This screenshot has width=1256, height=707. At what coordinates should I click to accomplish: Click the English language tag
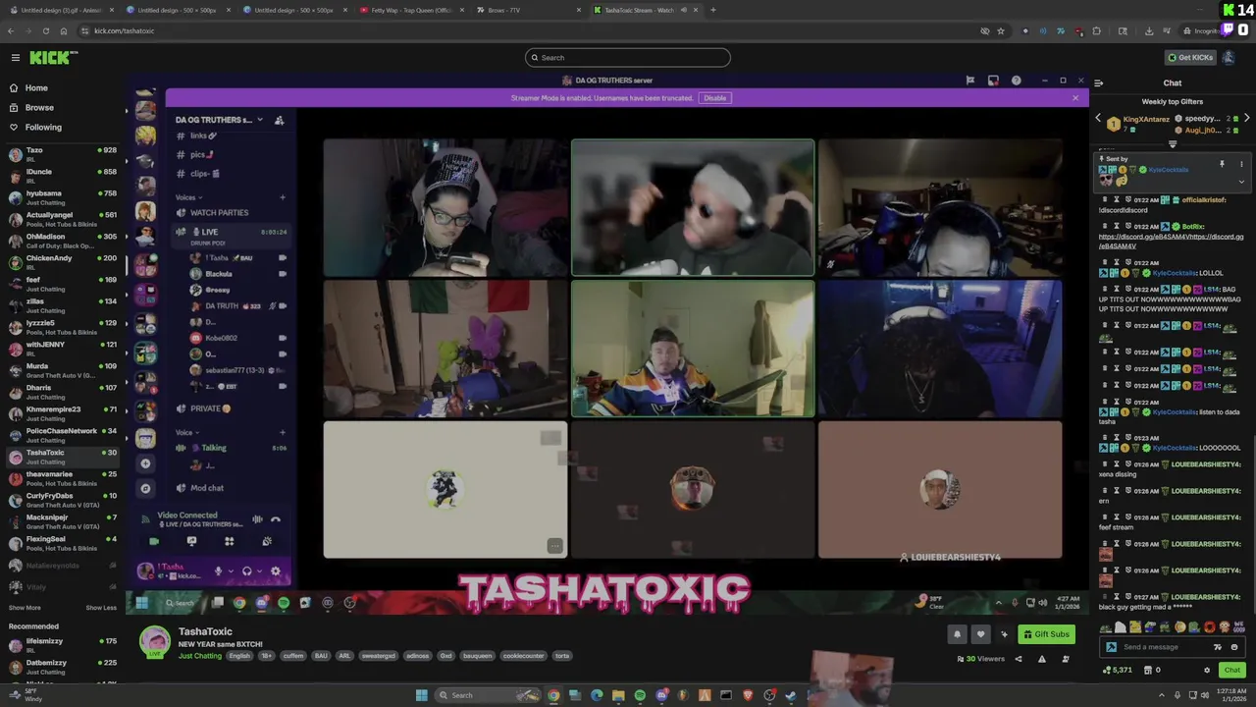click(239, 656)
